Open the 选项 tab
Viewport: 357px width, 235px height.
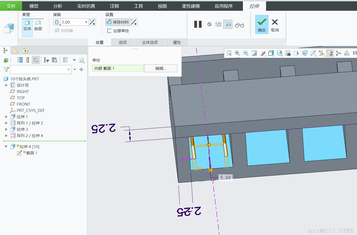(x=123, y=42)
